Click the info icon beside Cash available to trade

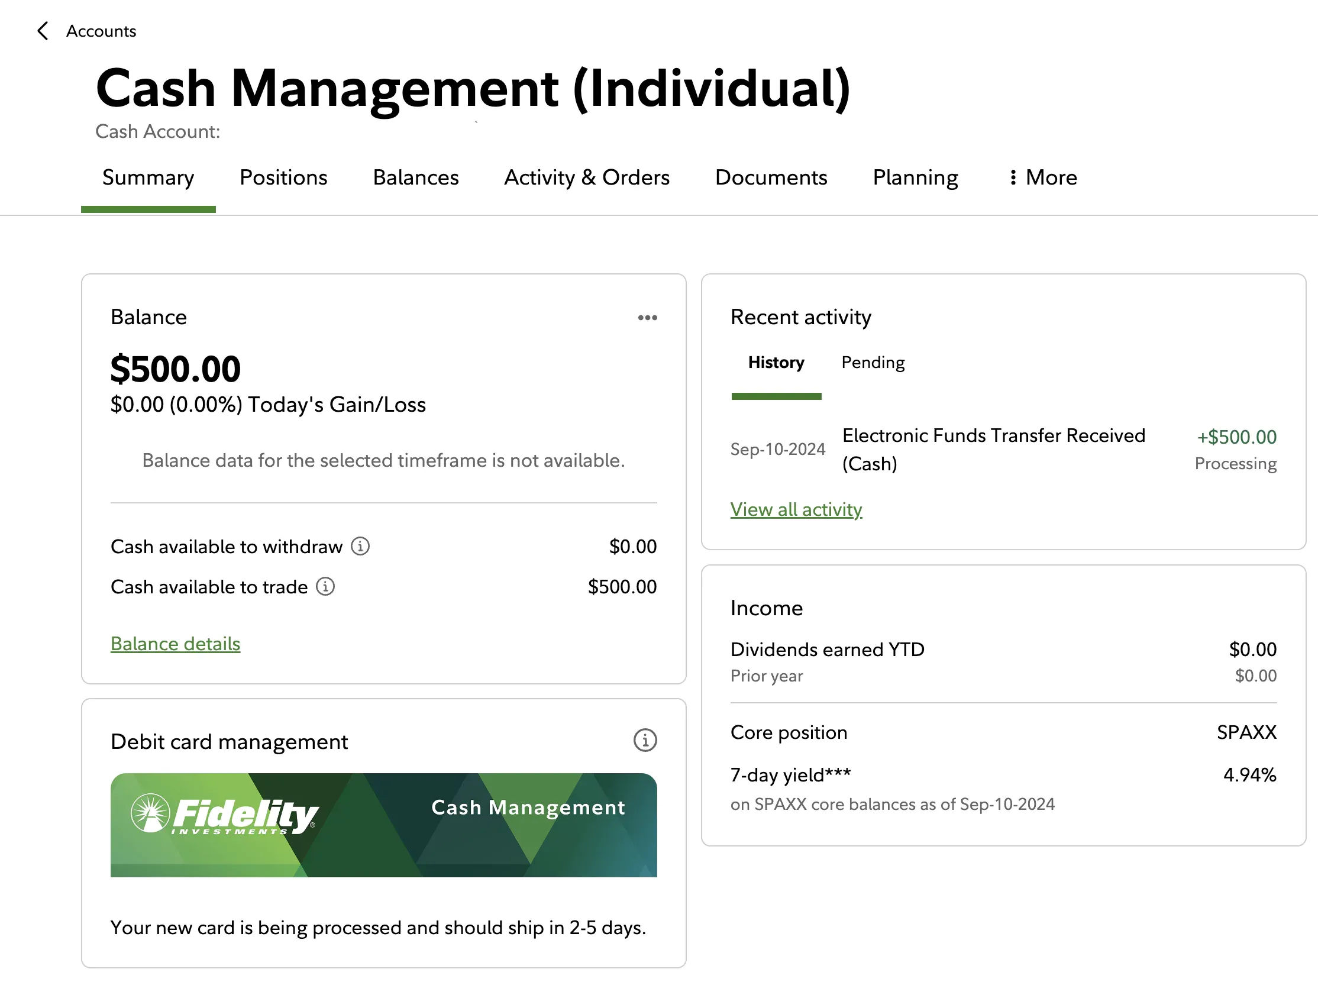click(325, 587)
